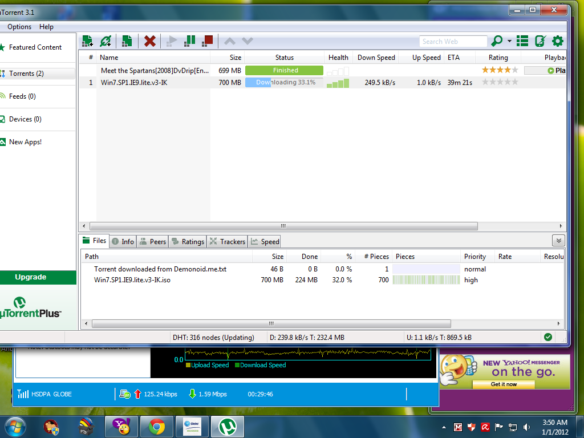Click in the Search Web field

point(453,41)
